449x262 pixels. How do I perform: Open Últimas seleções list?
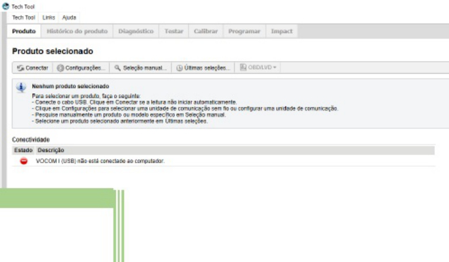coord(203,68)
